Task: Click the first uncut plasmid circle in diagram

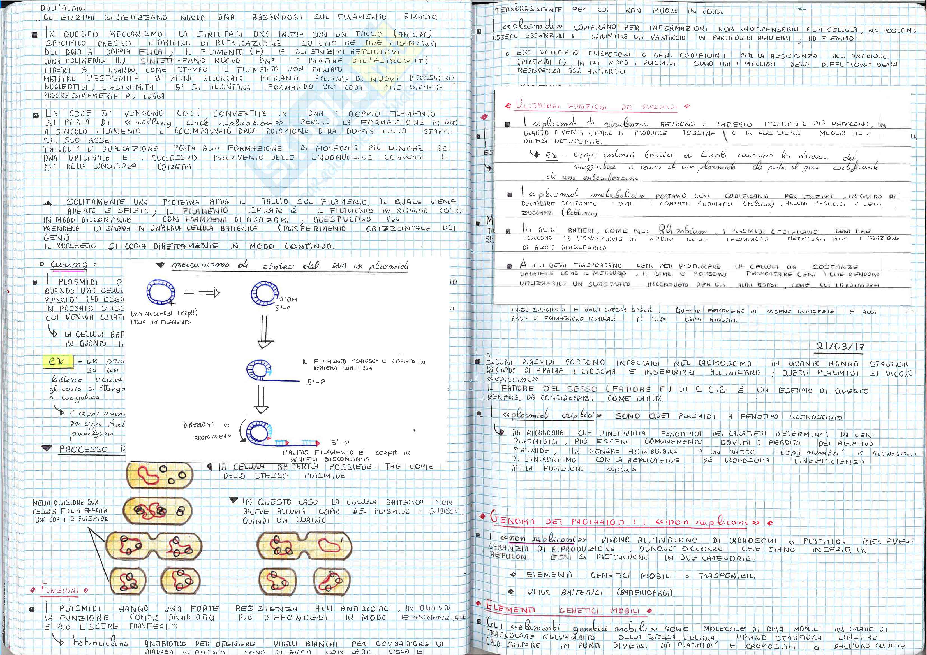Action: 161,292
